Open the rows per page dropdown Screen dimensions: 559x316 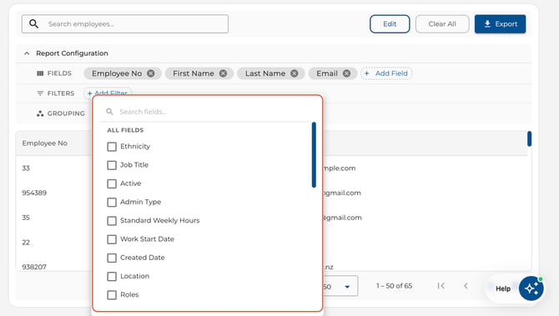pos(340,286)
